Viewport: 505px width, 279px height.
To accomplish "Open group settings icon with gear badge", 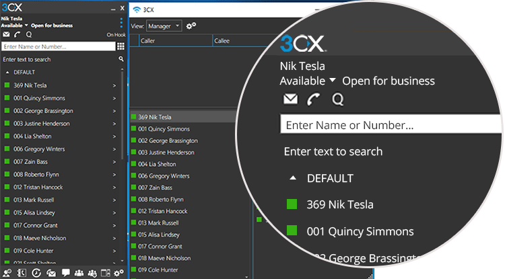I will 92,273.
